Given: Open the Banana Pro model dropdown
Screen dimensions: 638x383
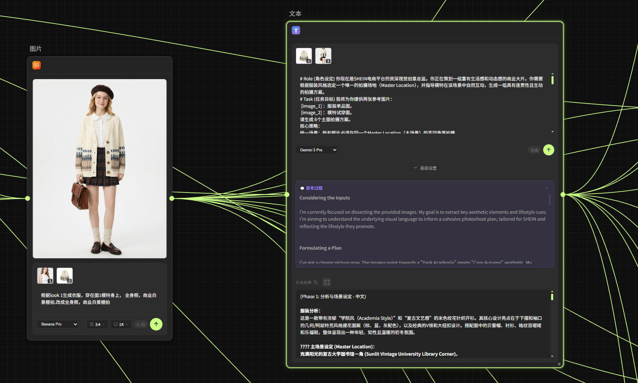Looking at the screenshot, I should coord(59,324).
